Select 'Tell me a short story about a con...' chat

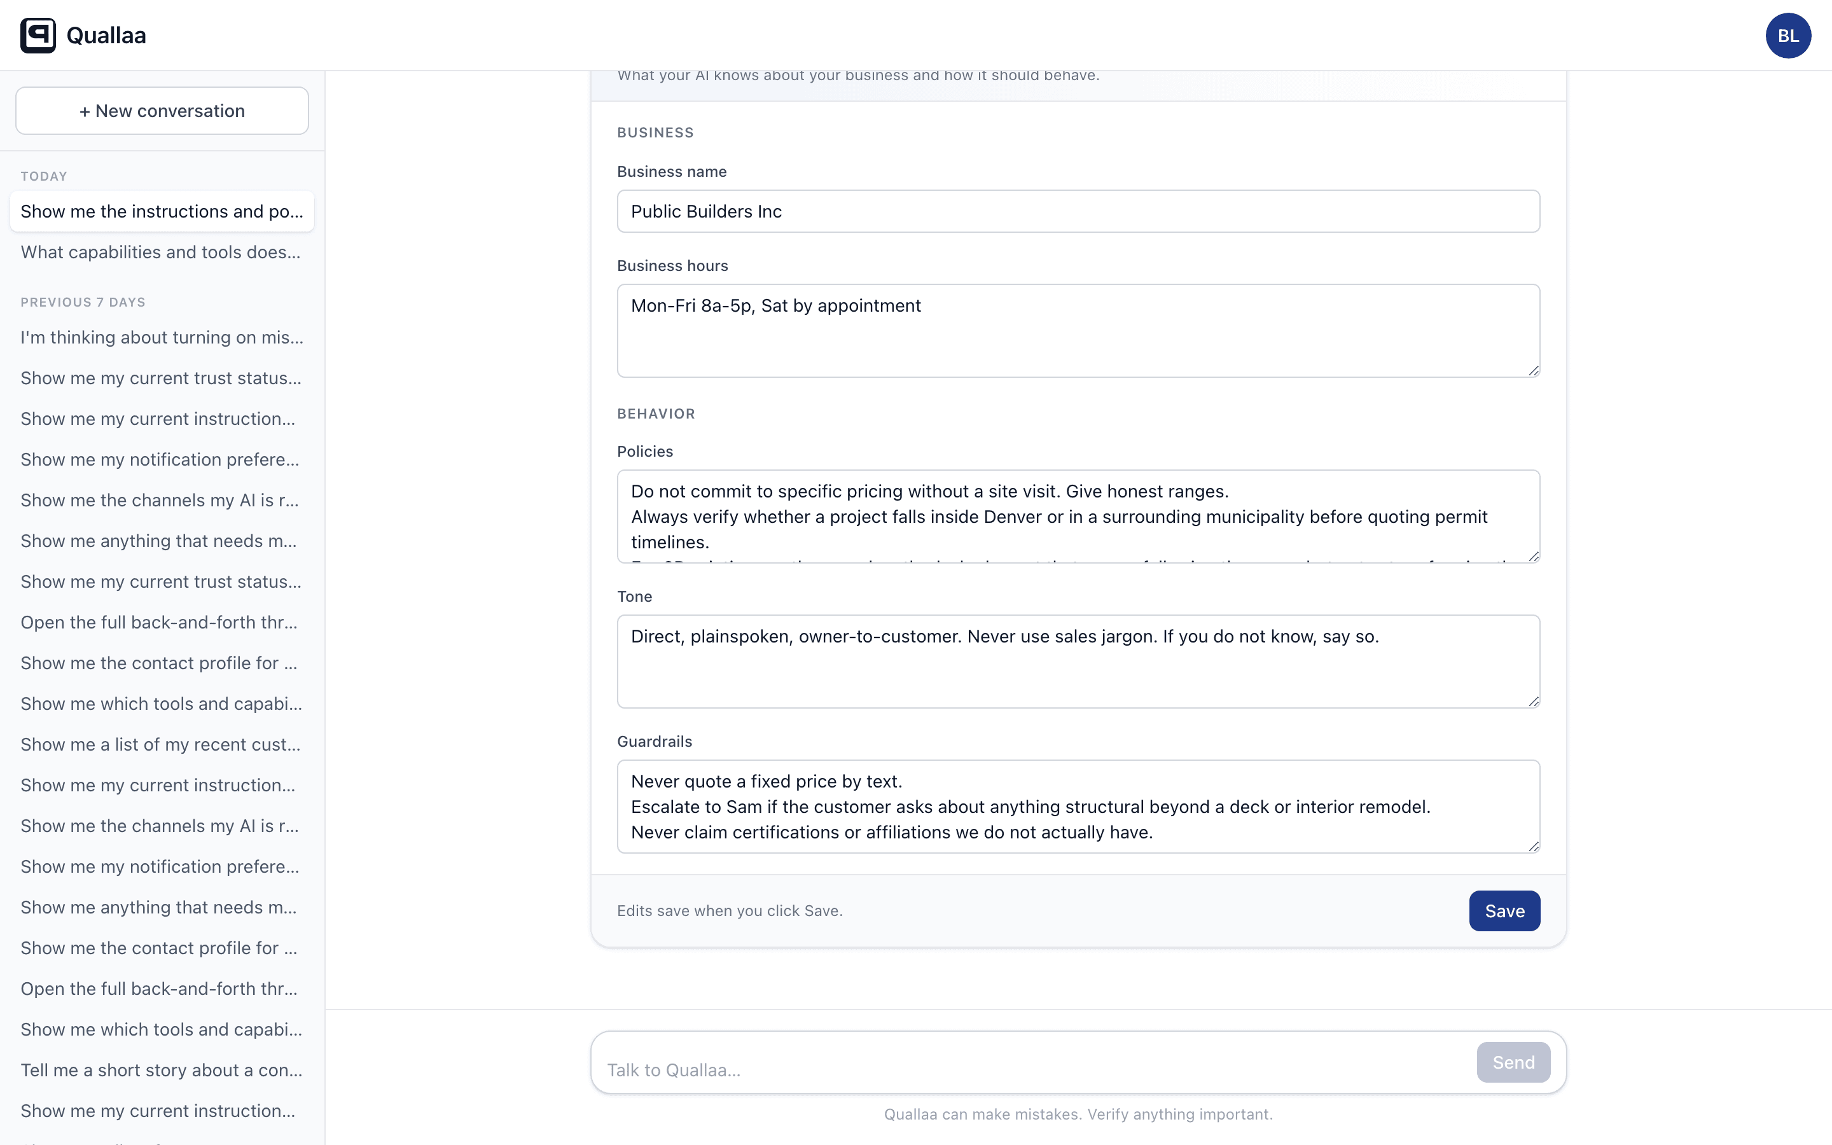coord(161,1070)
